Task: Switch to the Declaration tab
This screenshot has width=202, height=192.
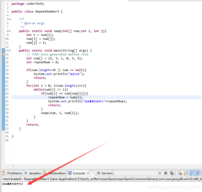Action: click(x=55, y=173)
